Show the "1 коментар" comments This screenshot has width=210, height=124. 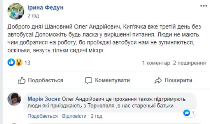156,63
